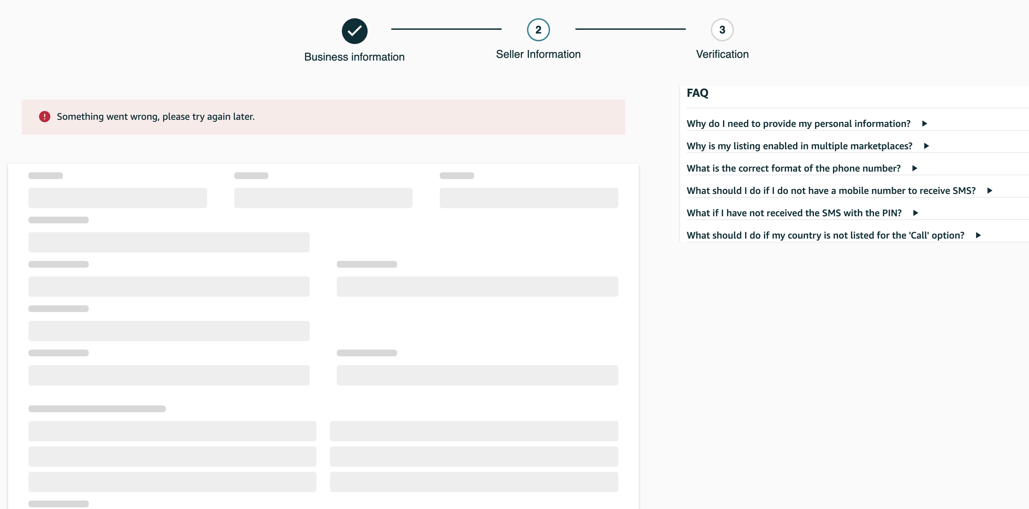Click the arrow beside the SMS PIN question
The height and width of the screenshot is (509, 1029).
coord(916,213)
